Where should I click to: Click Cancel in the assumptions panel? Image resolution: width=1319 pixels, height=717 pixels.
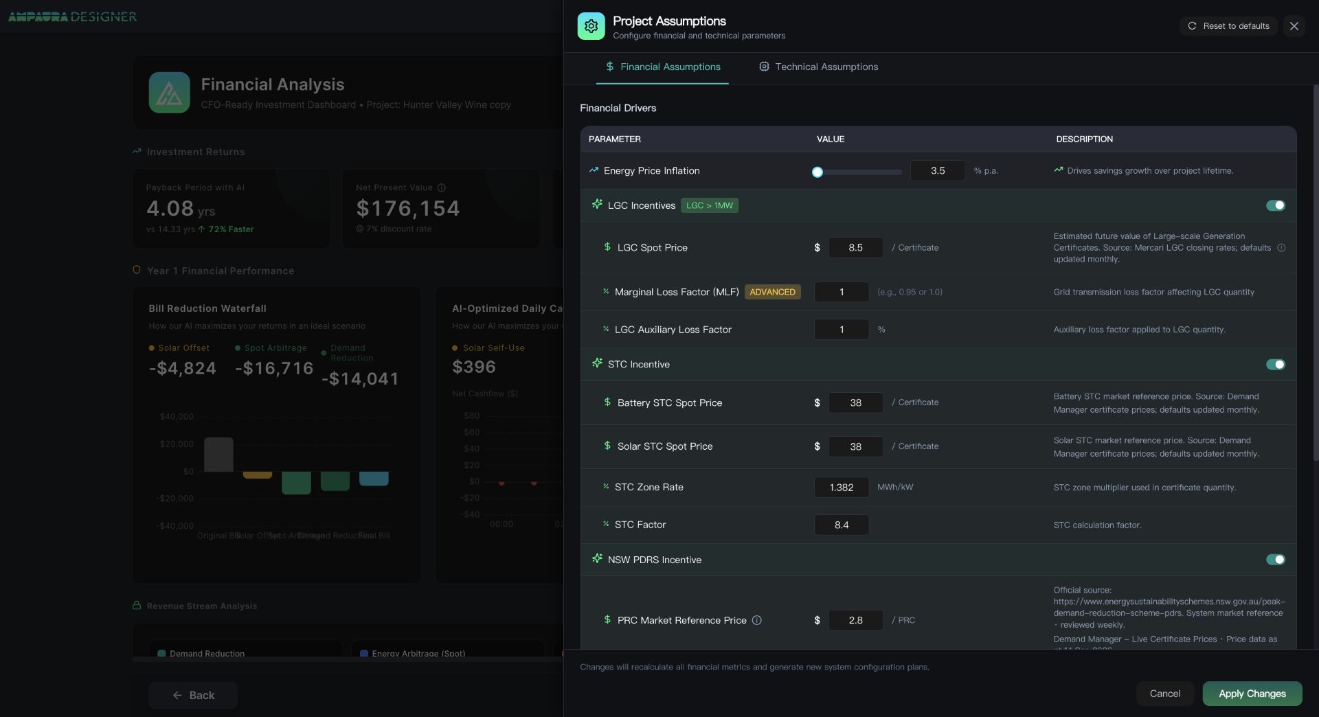pyautogui.click(x=1165, y=694)
